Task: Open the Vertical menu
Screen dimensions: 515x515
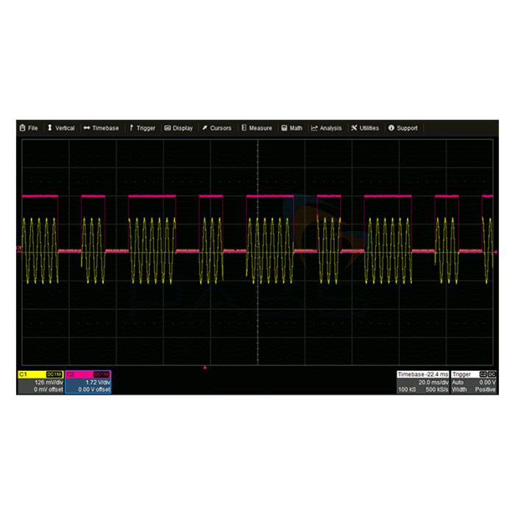Action: click(x=61, y=128)
